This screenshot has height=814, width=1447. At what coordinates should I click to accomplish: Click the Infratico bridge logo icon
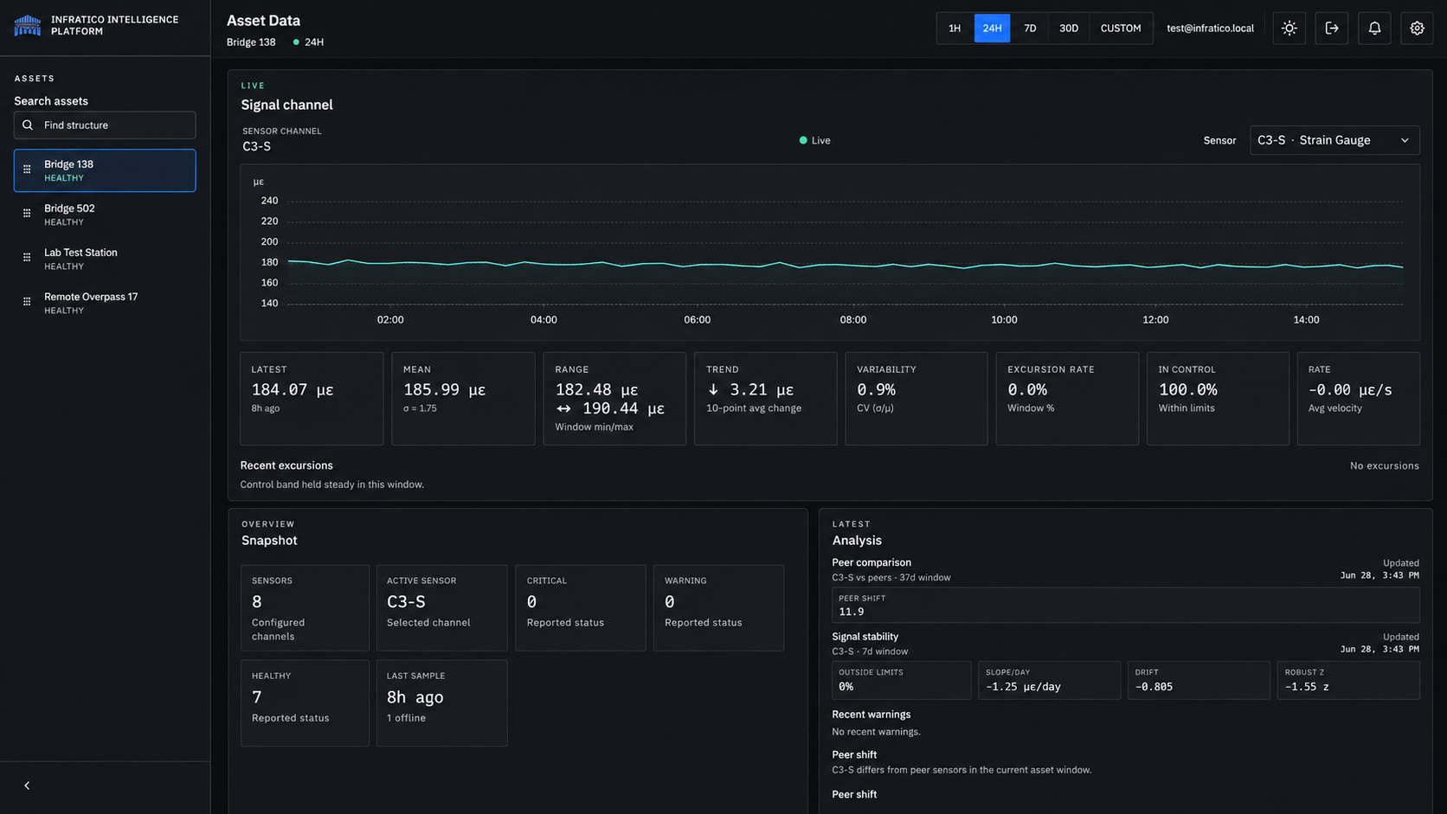(28, 25)
